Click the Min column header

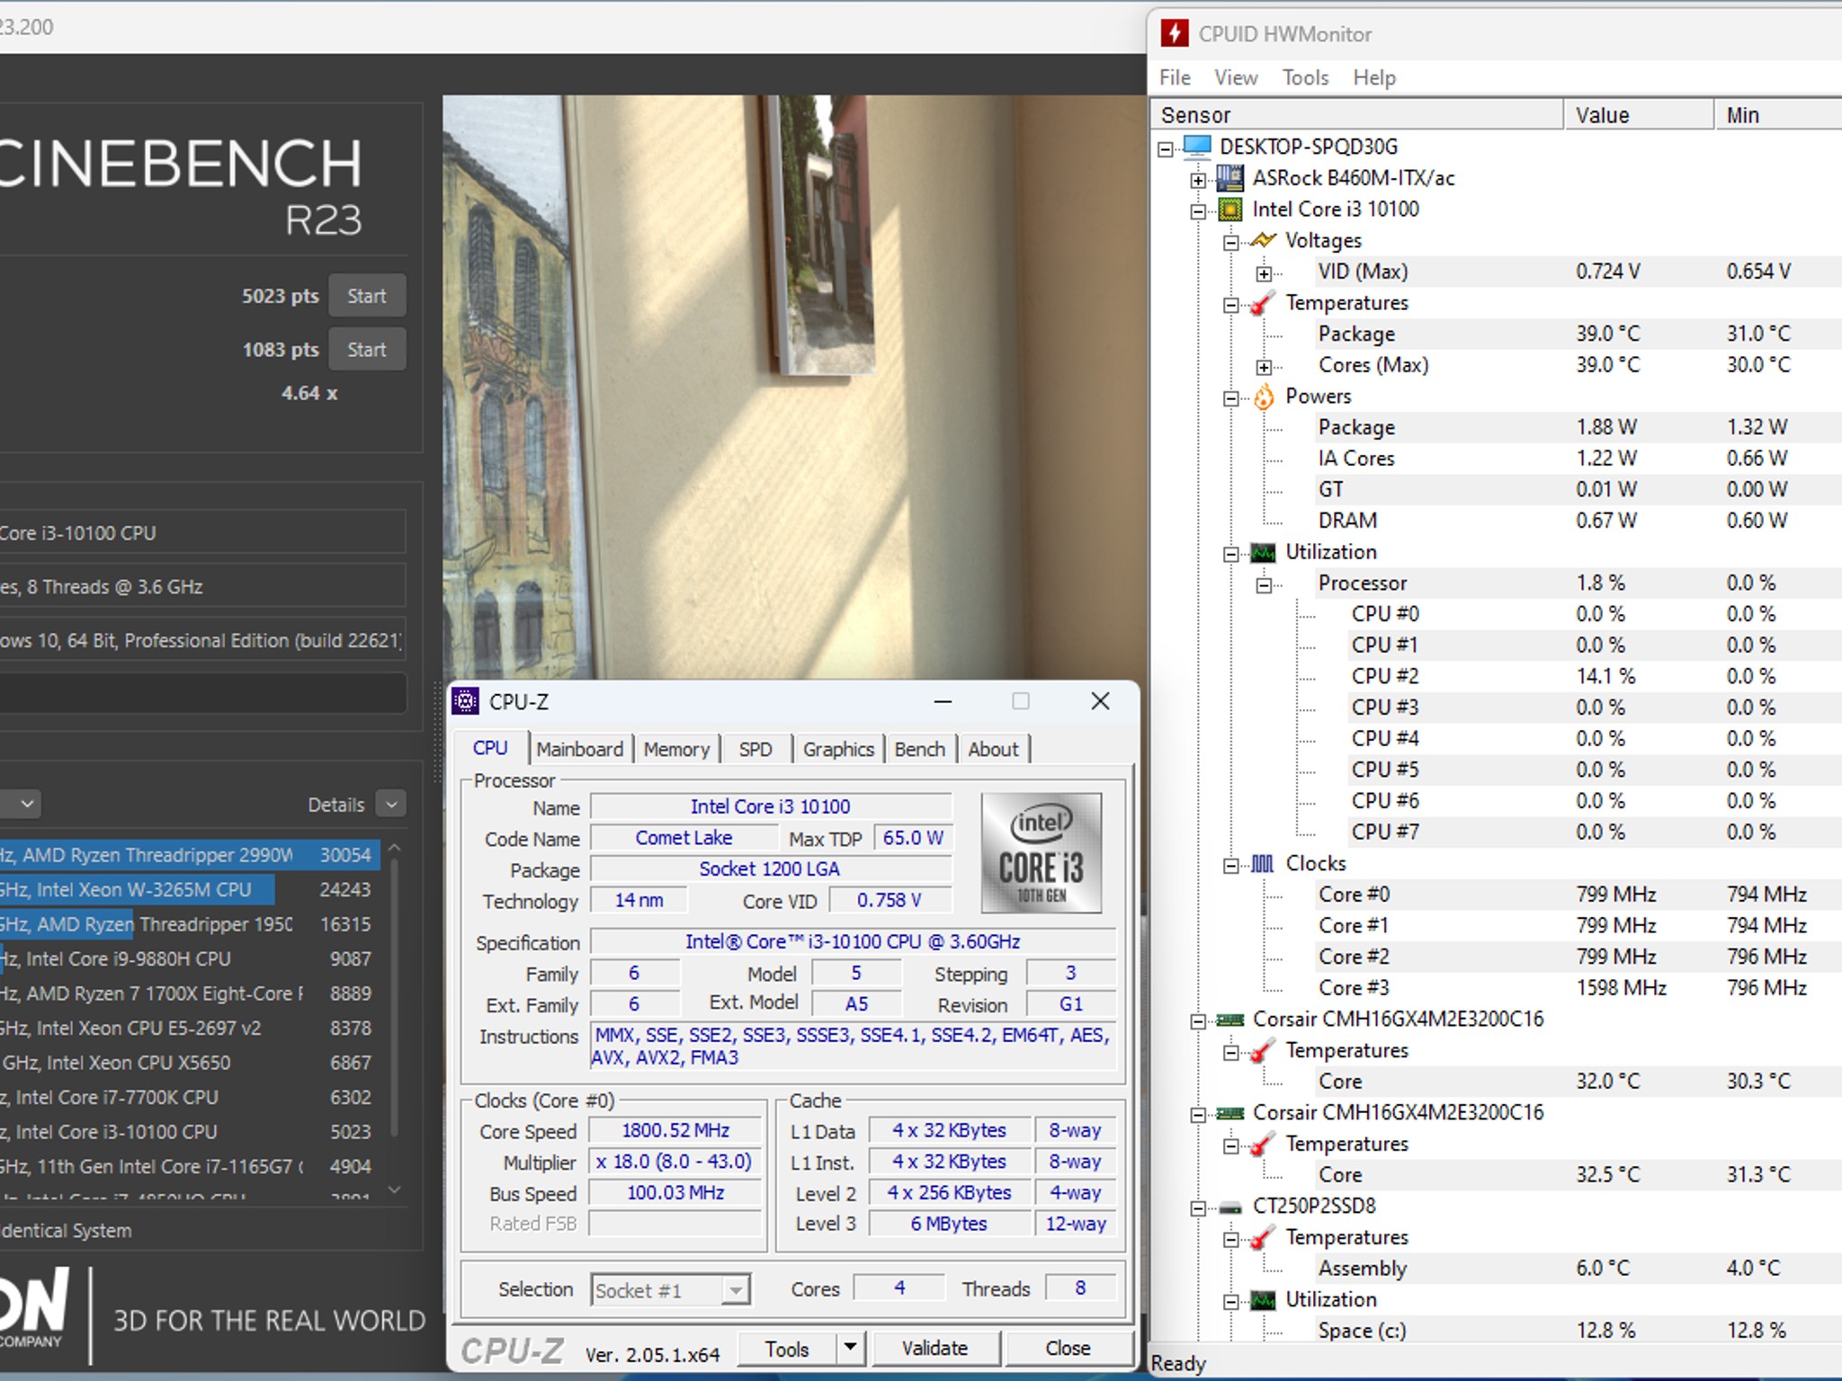coord(1778,115)
